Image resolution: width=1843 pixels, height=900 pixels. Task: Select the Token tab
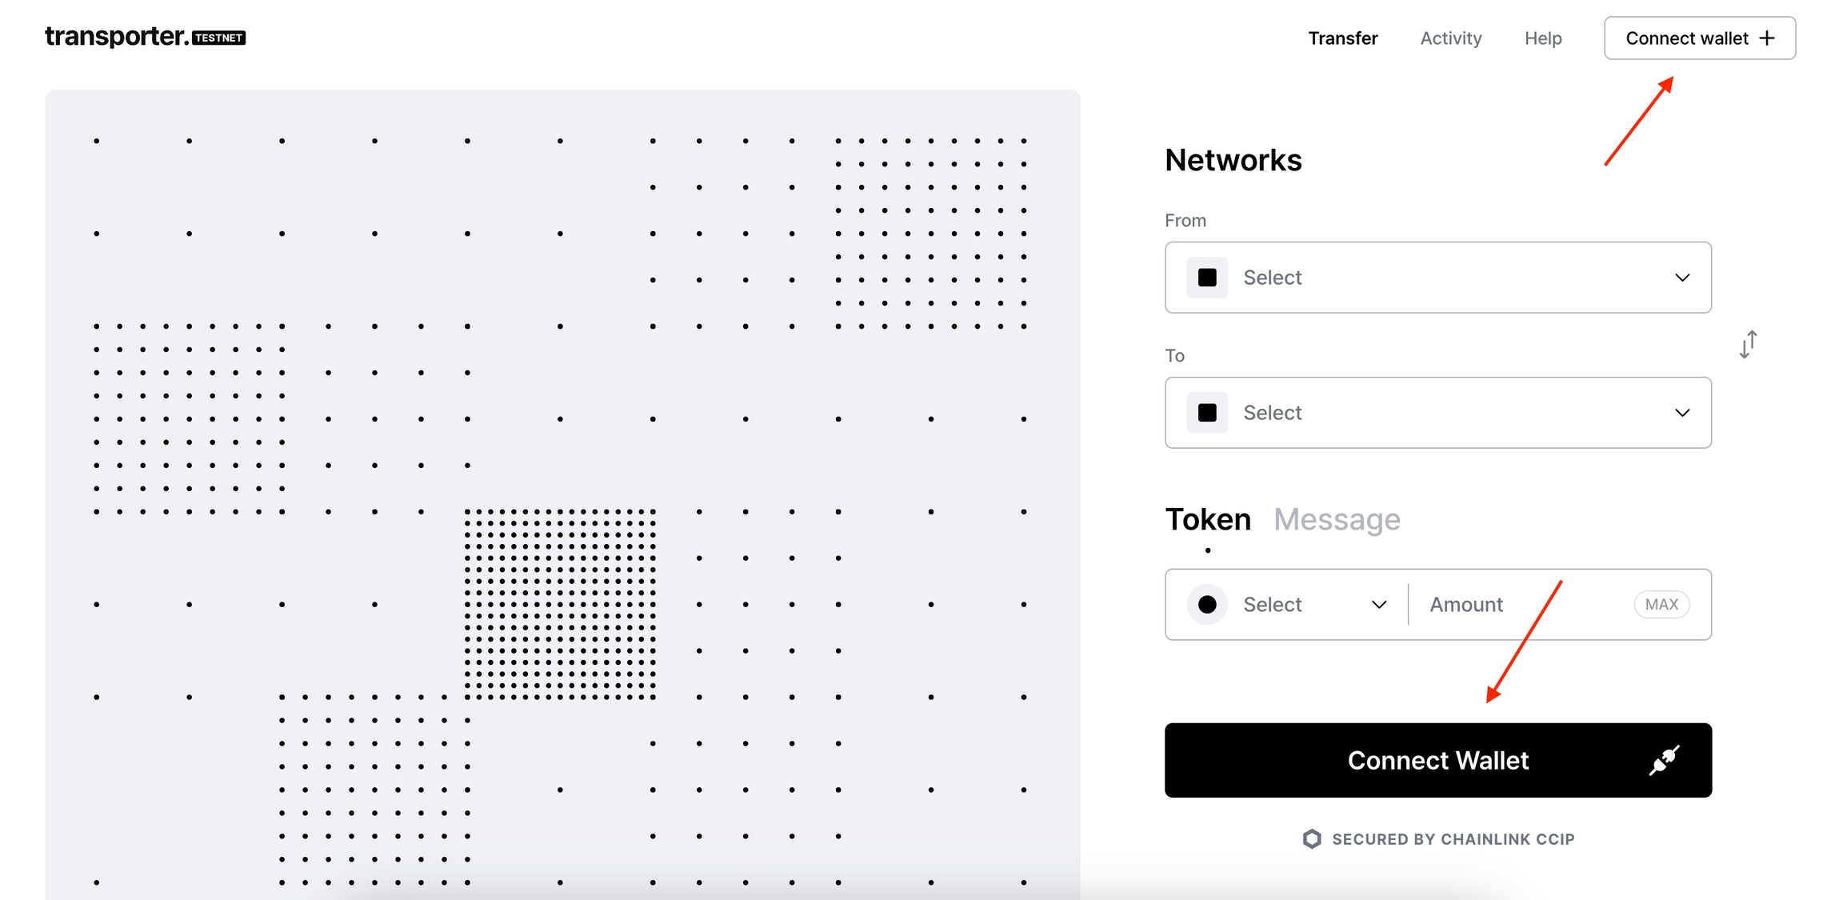[1208, 520]
